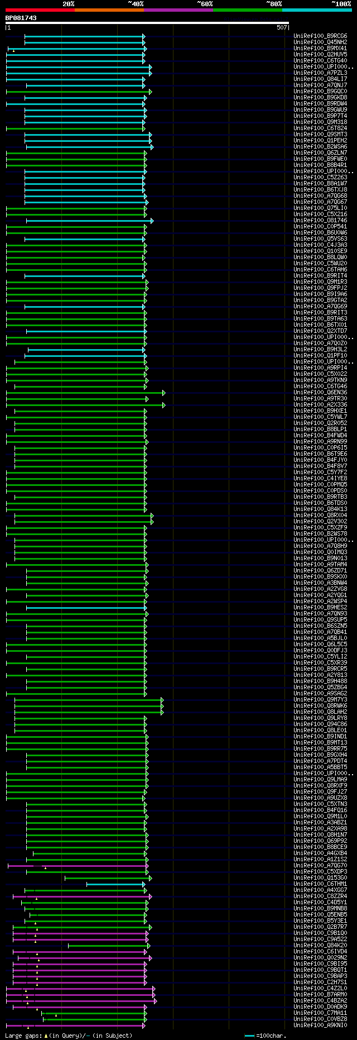Click purple alignment bar for UniRef100_C8ZZR4
357x1040 pixels.
click(83, 896)
